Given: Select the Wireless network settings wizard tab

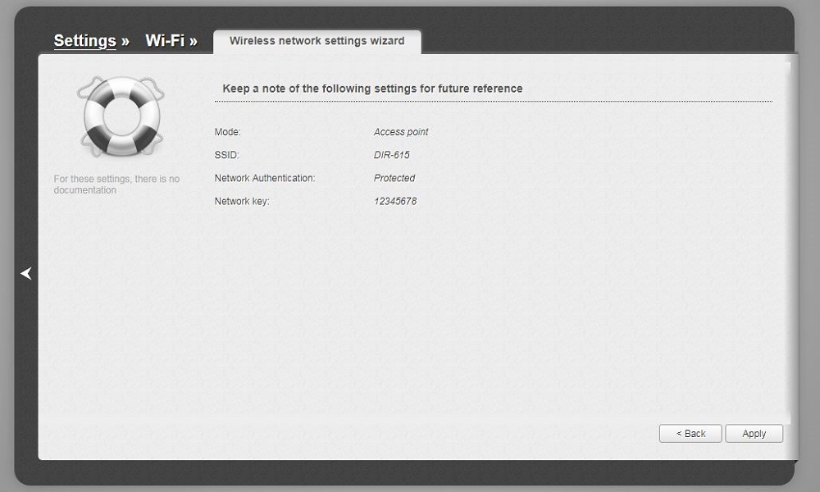Looking at the screenshot, I should coord(317,41).
